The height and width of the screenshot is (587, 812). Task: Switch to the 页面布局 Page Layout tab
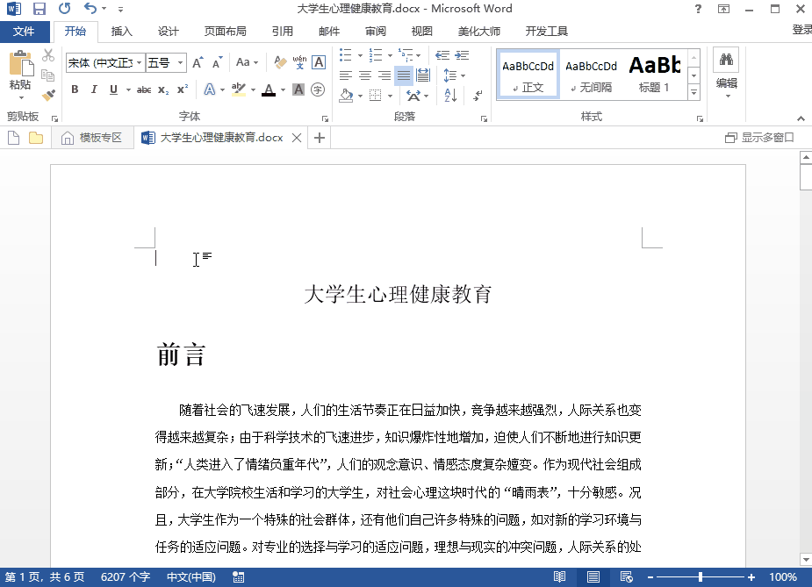(x=226, y=31)
